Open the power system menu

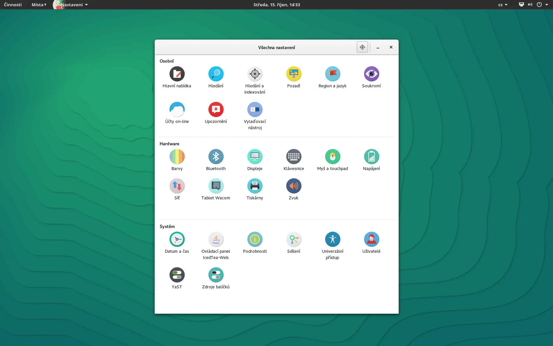tap(542, 5)
